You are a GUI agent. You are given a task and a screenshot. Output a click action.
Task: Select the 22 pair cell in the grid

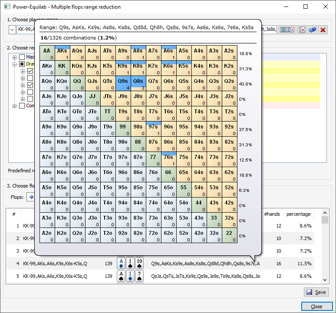[230, 235]
